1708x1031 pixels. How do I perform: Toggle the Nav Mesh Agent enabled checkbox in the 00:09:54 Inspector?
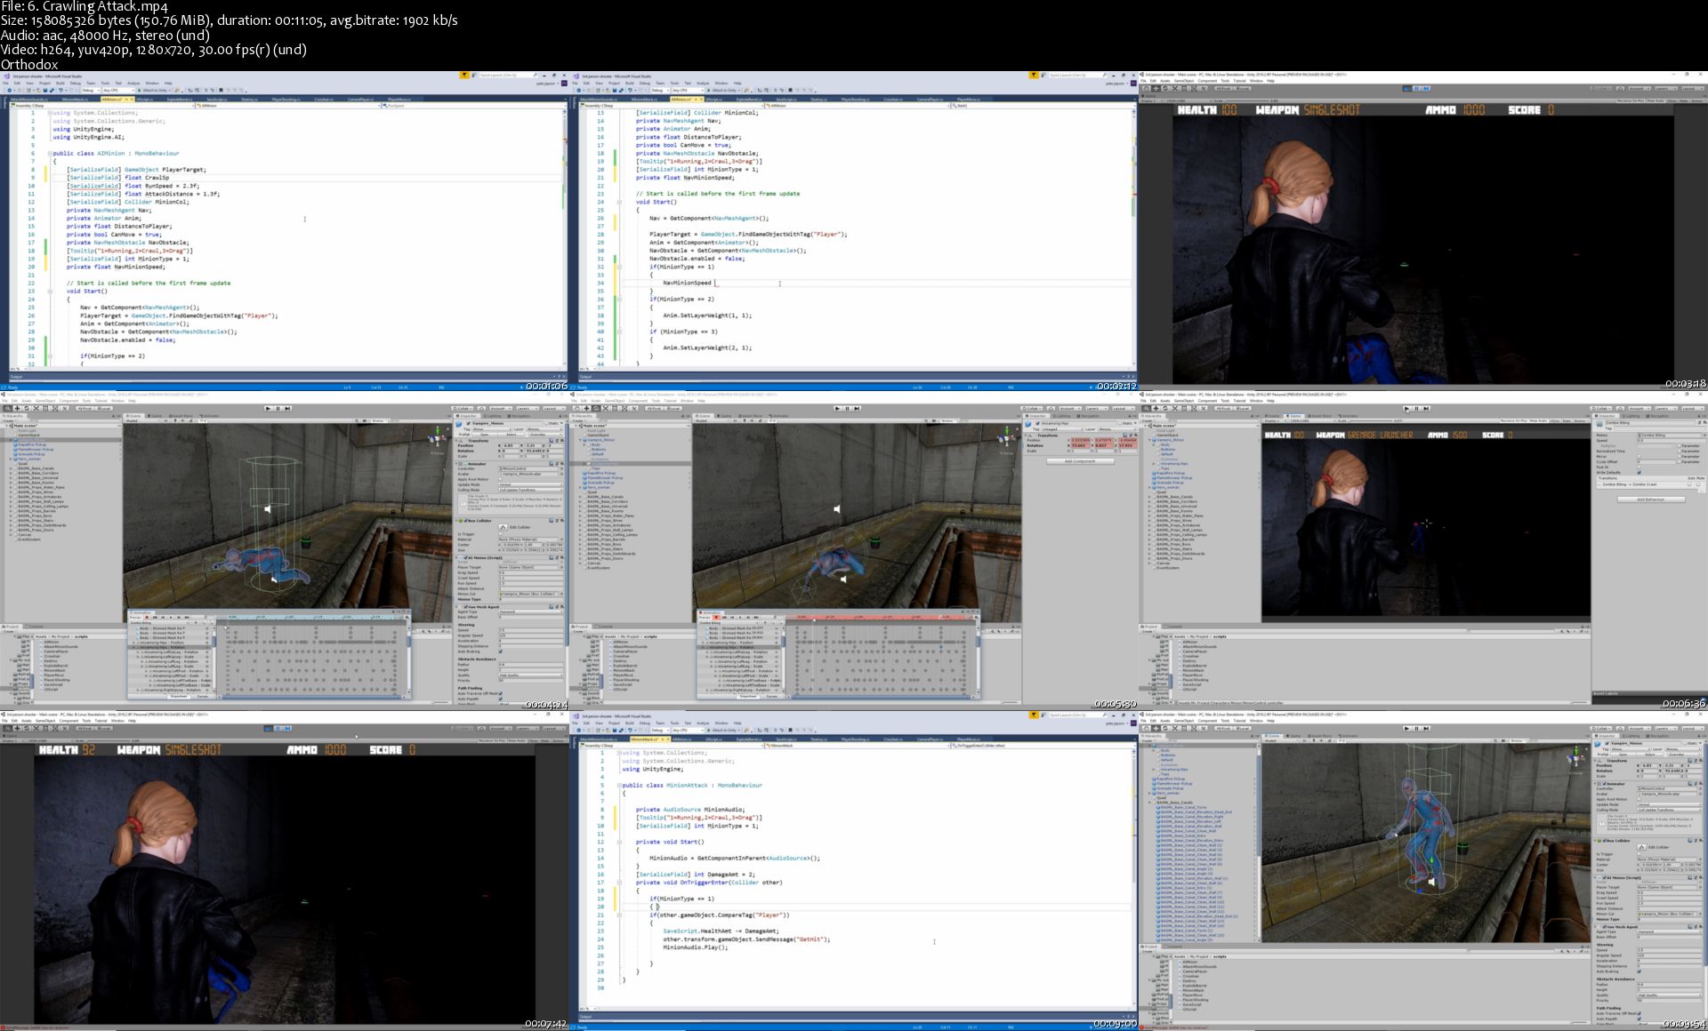click(x=1604, y=927)
